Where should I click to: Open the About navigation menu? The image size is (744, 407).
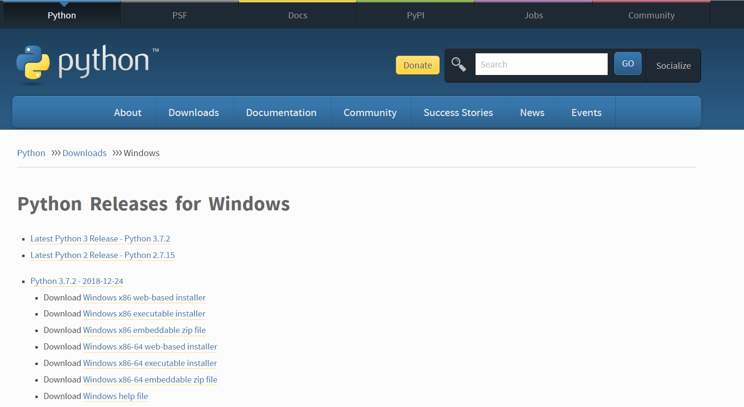pyautogui.click(x=128, y=112)
